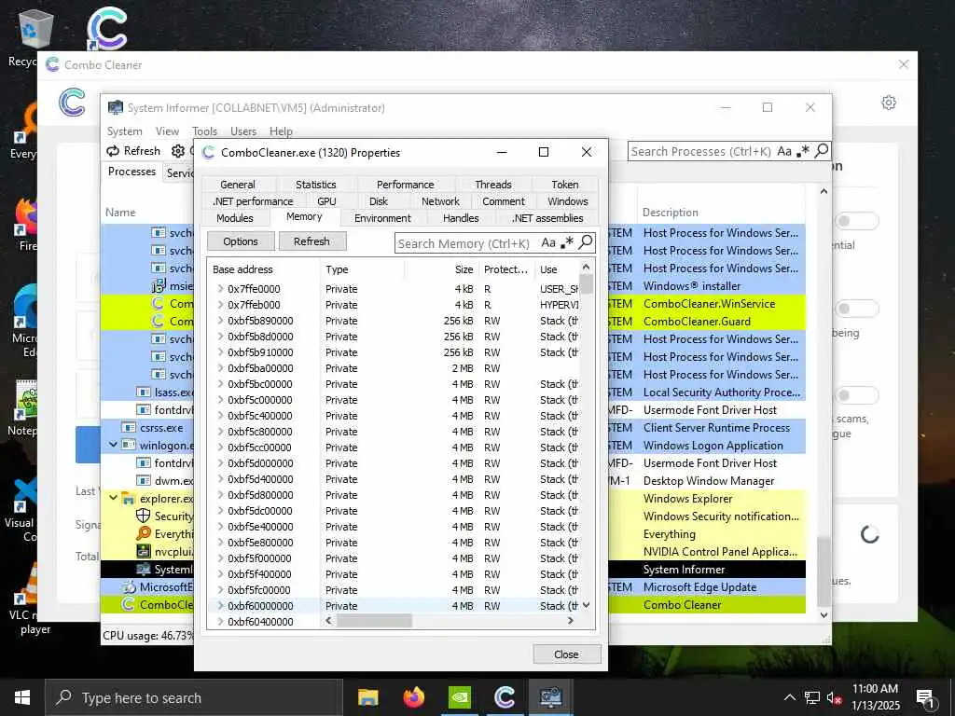Open the Modules tab
955x716 pixels.
[x=234, y=218]
